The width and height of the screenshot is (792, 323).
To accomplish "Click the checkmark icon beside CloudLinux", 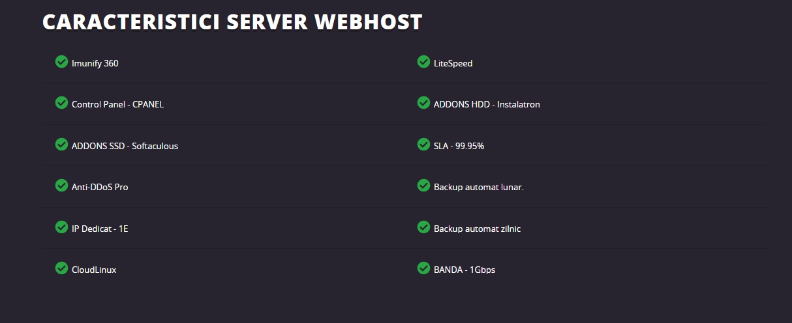I will click(x=61, y=268).
